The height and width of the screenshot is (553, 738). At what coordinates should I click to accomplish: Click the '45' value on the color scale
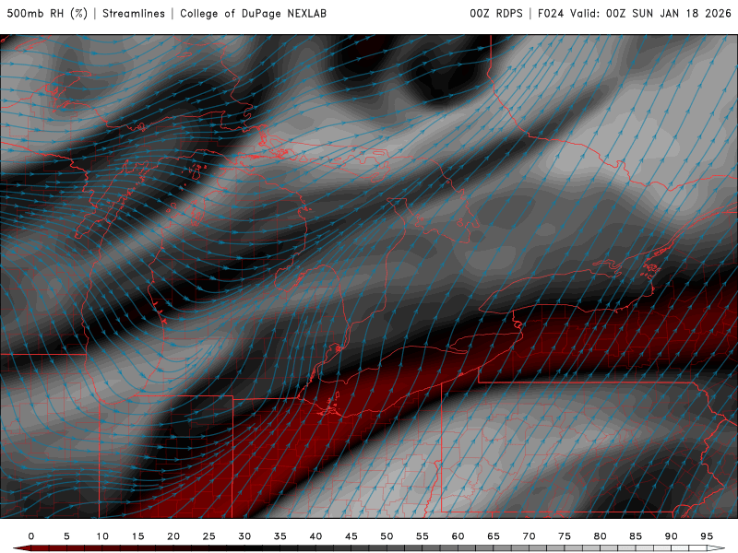(351, 536)
